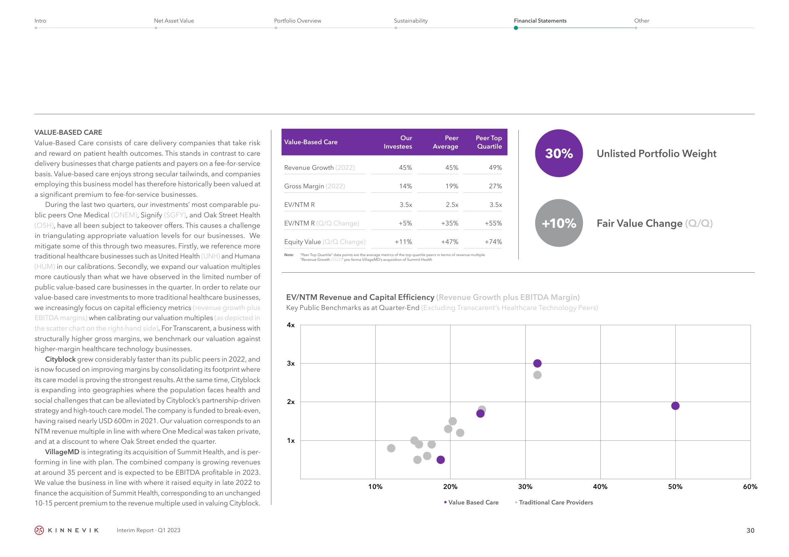
Task: Select the Fair Value Change (Q/Q) heading
Action: pyautogui.click(x=655, y=223)
